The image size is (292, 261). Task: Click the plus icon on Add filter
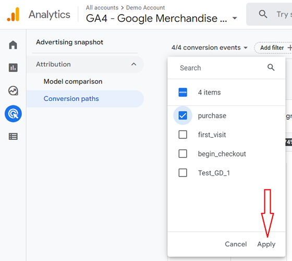point(289,48)
